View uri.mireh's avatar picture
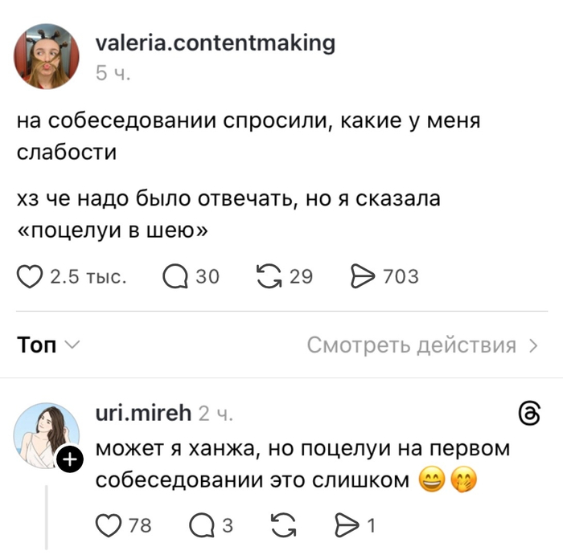Viewport: 563px width, 559px height. [x=47, y=435]
